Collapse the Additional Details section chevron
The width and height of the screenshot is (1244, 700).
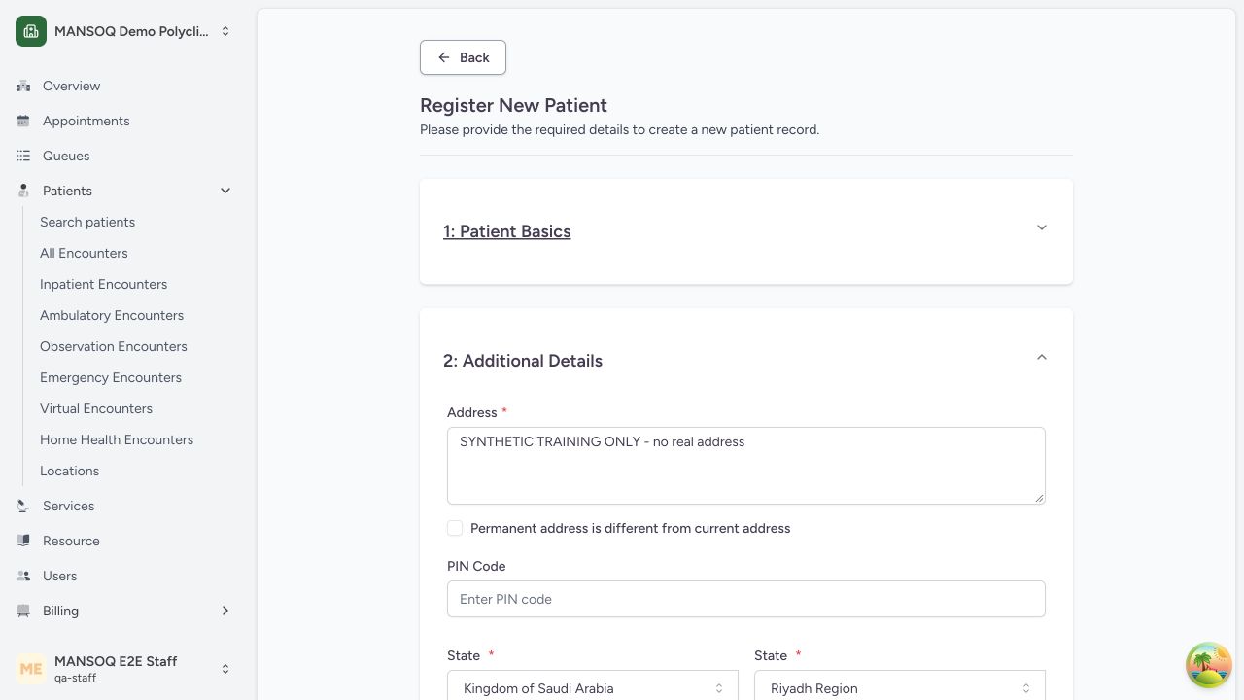click(x=1042, y=357)
